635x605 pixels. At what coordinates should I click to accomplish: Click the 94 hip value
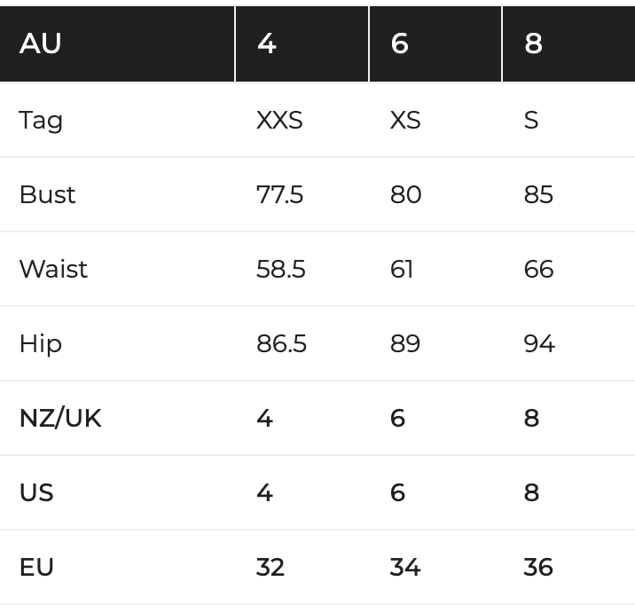(x=539, y=344)
